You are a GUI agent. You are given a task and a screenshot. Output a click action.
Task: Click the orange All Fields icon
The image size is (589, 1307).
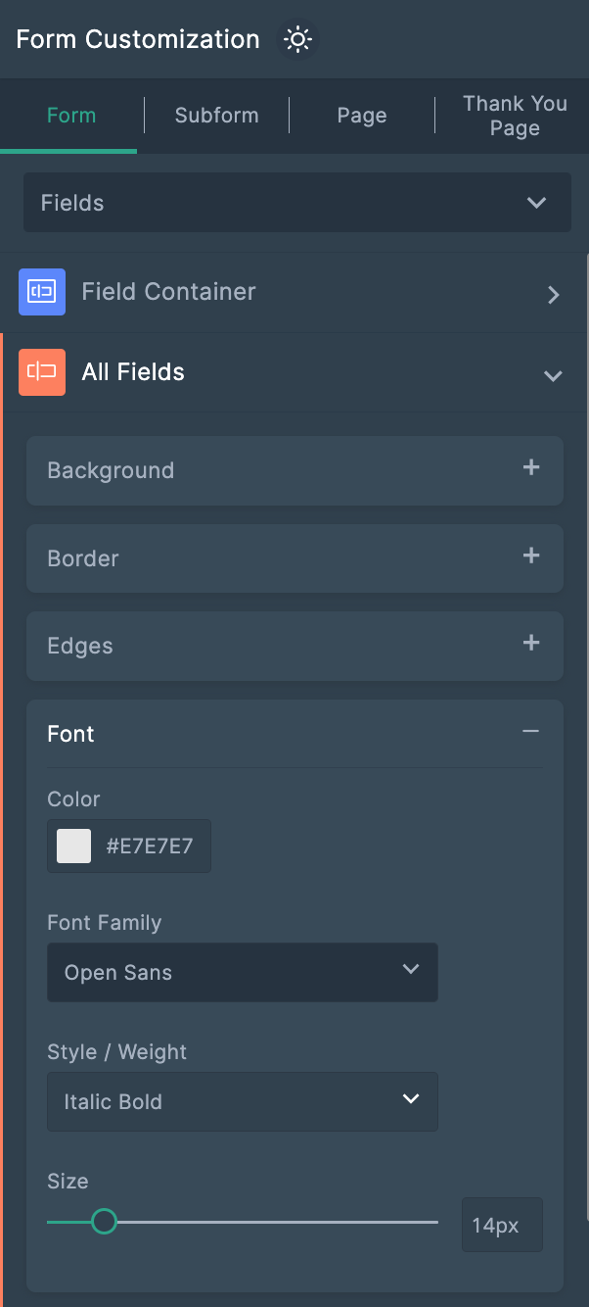(42, 372)
